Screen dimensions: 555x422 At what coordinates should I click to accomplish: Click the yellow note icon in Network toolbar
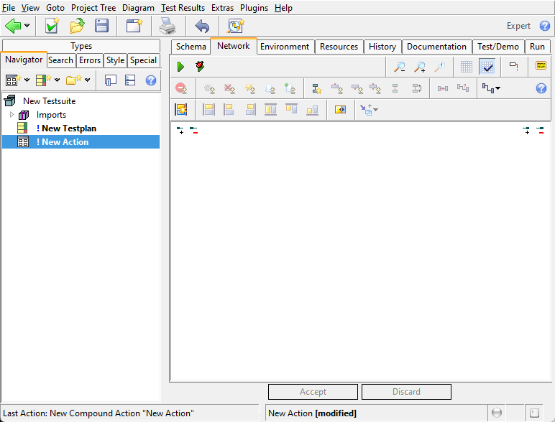[x=541, y=67]
